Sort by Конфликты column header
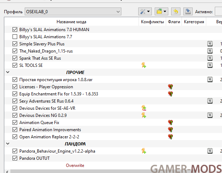Image resolution: width=222 pixels, height=173 pixels. click(x=152, y=22)
